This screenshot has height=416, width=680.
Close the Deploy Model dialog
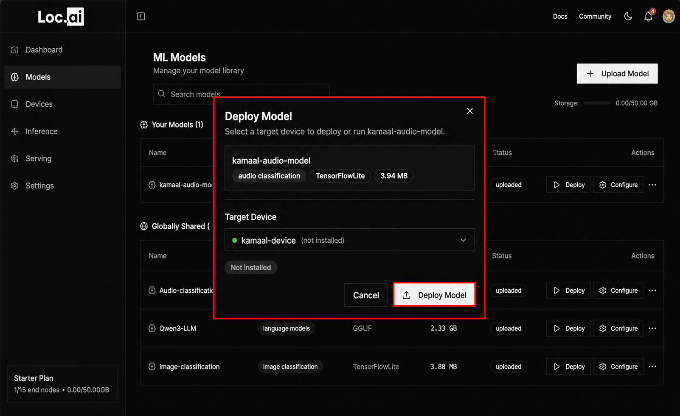(x=470, y=111)
